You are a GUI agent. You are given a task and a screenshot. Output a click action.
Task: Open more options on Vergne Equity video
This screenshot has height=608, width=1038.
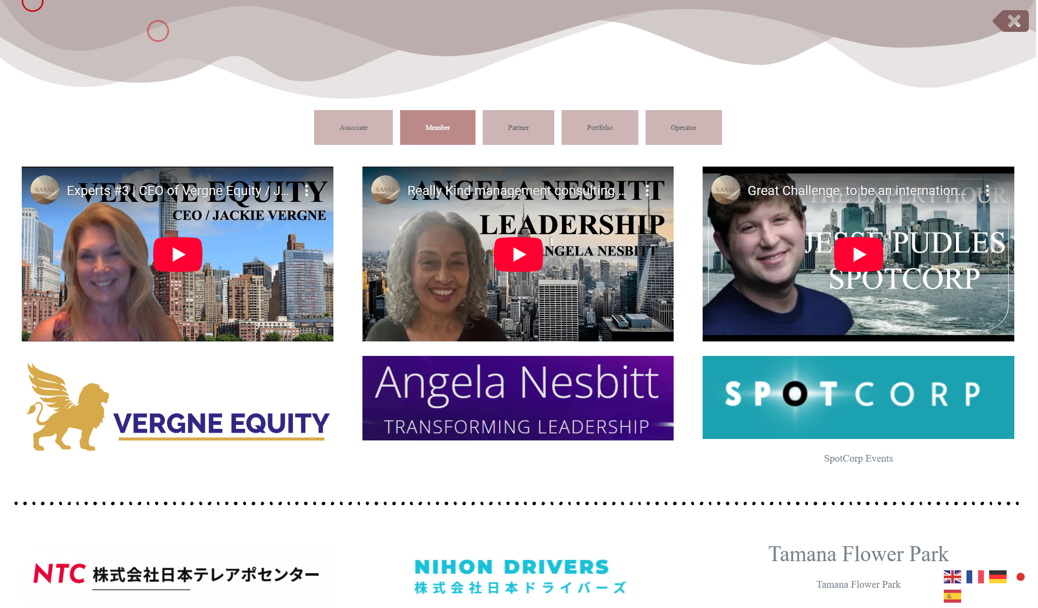click(307, 191)
